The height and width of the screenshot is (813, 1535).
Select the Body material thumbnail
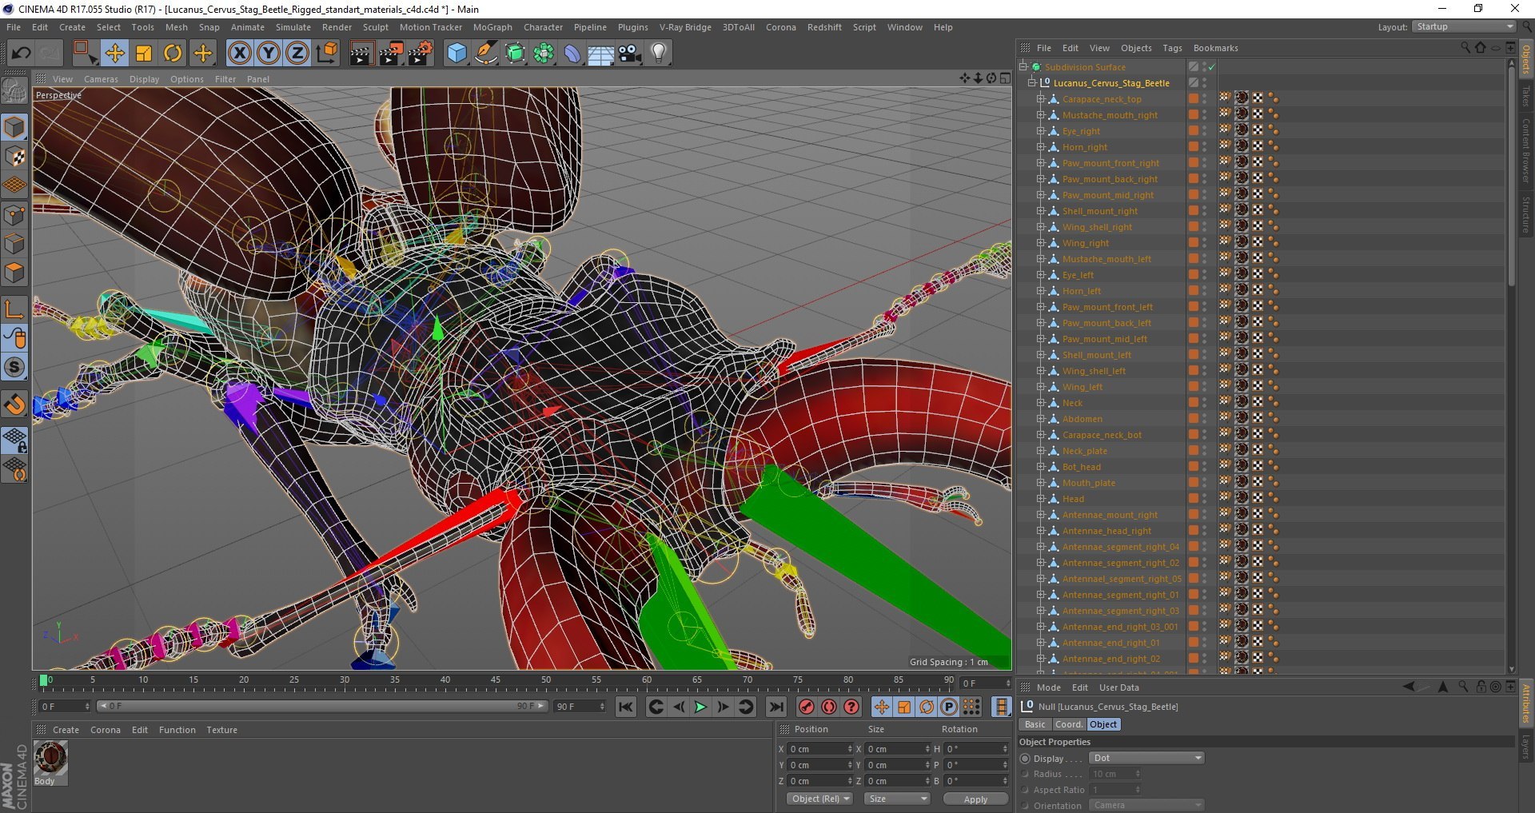coord(50,757)
